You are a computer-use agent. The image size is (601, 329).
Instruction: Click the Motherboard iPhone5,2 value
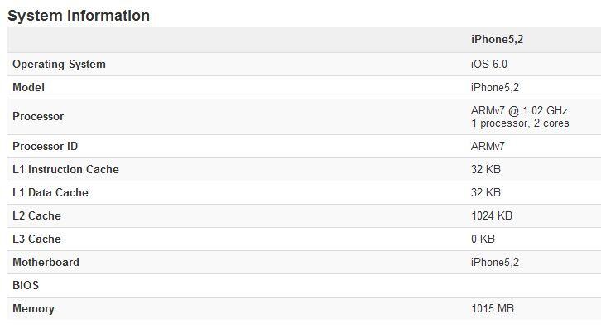[x=495, y=263]
